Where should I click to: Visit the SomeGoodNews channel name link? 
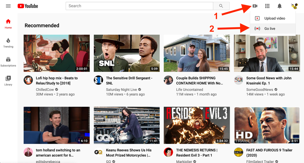(x=260, y=89)
